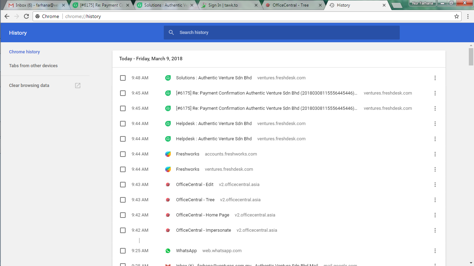
Task: Select Chrome history in the sidebar
Action: [24, 52]
